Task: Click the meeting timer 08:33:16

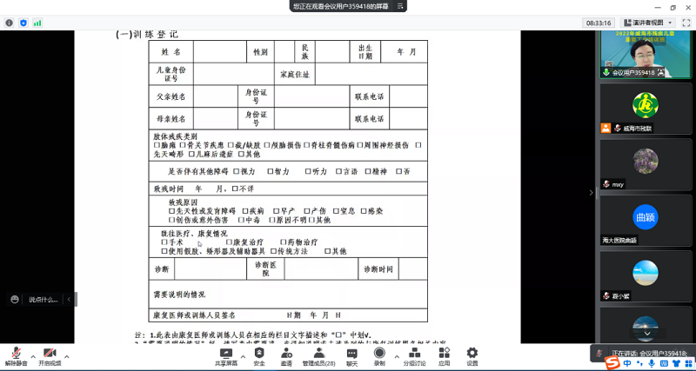Action: [599, 23]
